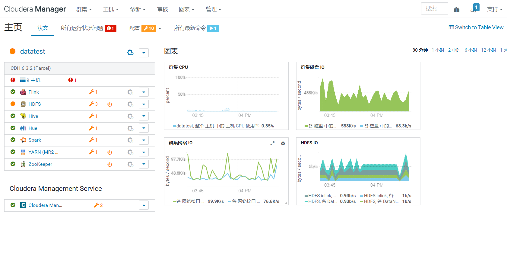Open the YARN service actions dropdown
This screenshot has height=257, width=507.
pos(144,152)
